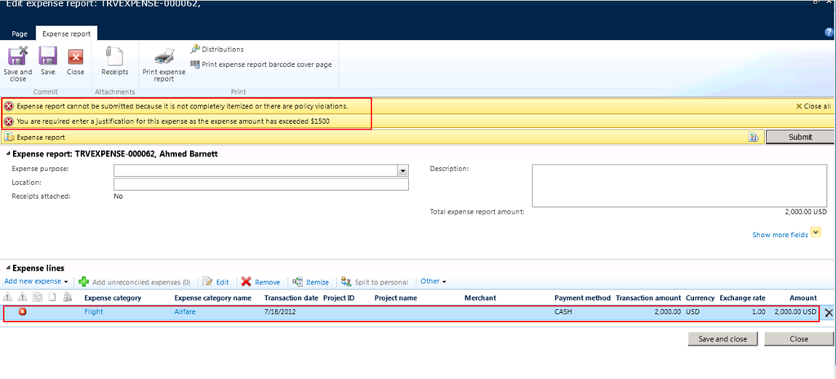Select the Expense report ribbon tab

tap(67, 33)
